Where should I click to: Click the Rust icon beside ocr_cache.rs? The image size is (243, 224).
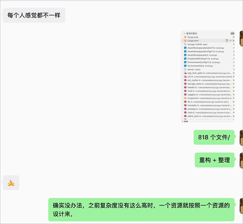pos(185,80)
